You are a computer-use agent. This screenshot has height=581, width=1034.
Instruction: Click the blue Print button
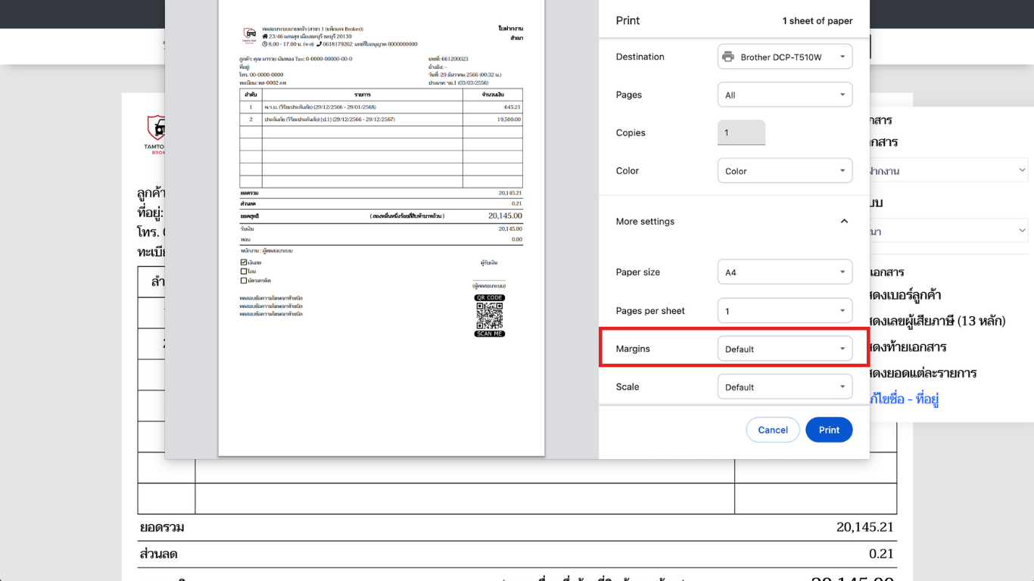[x=829, y=430]
